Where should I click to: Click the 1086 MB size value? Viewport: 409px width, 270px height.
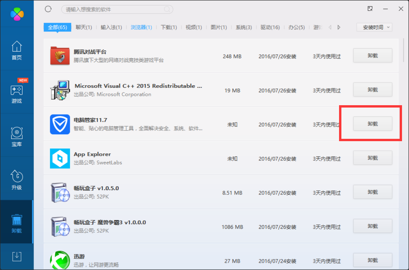(x=232, y=227)
